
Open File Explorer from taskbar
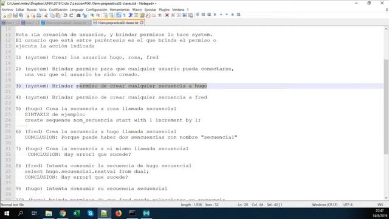tap(49, 214)
